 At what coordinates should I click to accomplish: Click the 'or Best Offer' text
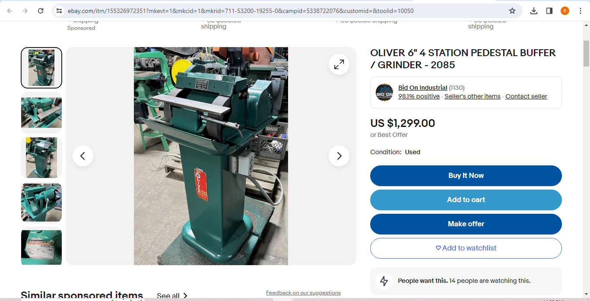(389, 135)
